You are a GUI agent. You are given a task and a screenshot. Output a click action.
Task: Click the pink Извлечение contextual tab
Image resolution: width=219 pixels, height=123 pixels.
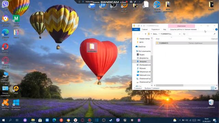[x=181, y=26]
